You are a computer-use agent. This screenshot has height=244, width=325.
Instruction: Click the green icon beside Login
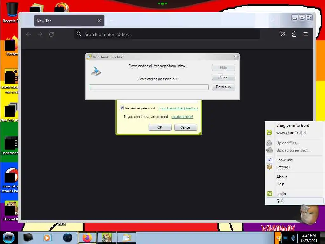(269, 193)
